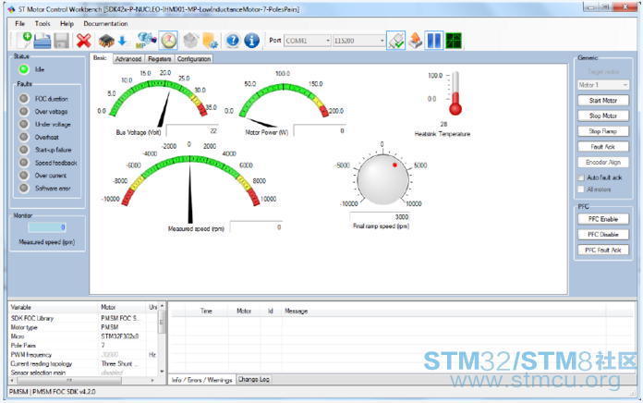Click the PFC Enable button

pyautogui.click(x=602, y=219)
